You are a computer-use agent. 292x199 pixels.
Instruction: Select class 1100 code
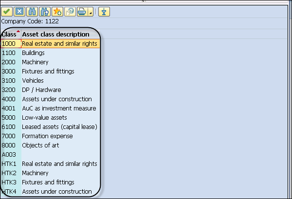(9, 53)
